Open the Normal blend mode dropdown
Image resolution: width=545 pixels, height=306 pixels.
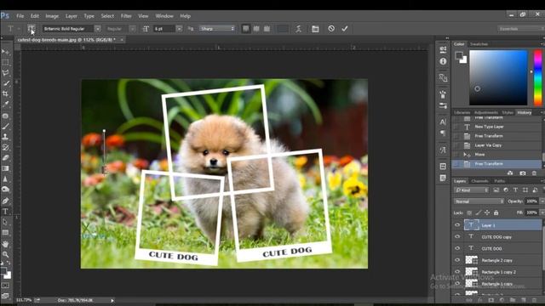(x=479, y=201)
